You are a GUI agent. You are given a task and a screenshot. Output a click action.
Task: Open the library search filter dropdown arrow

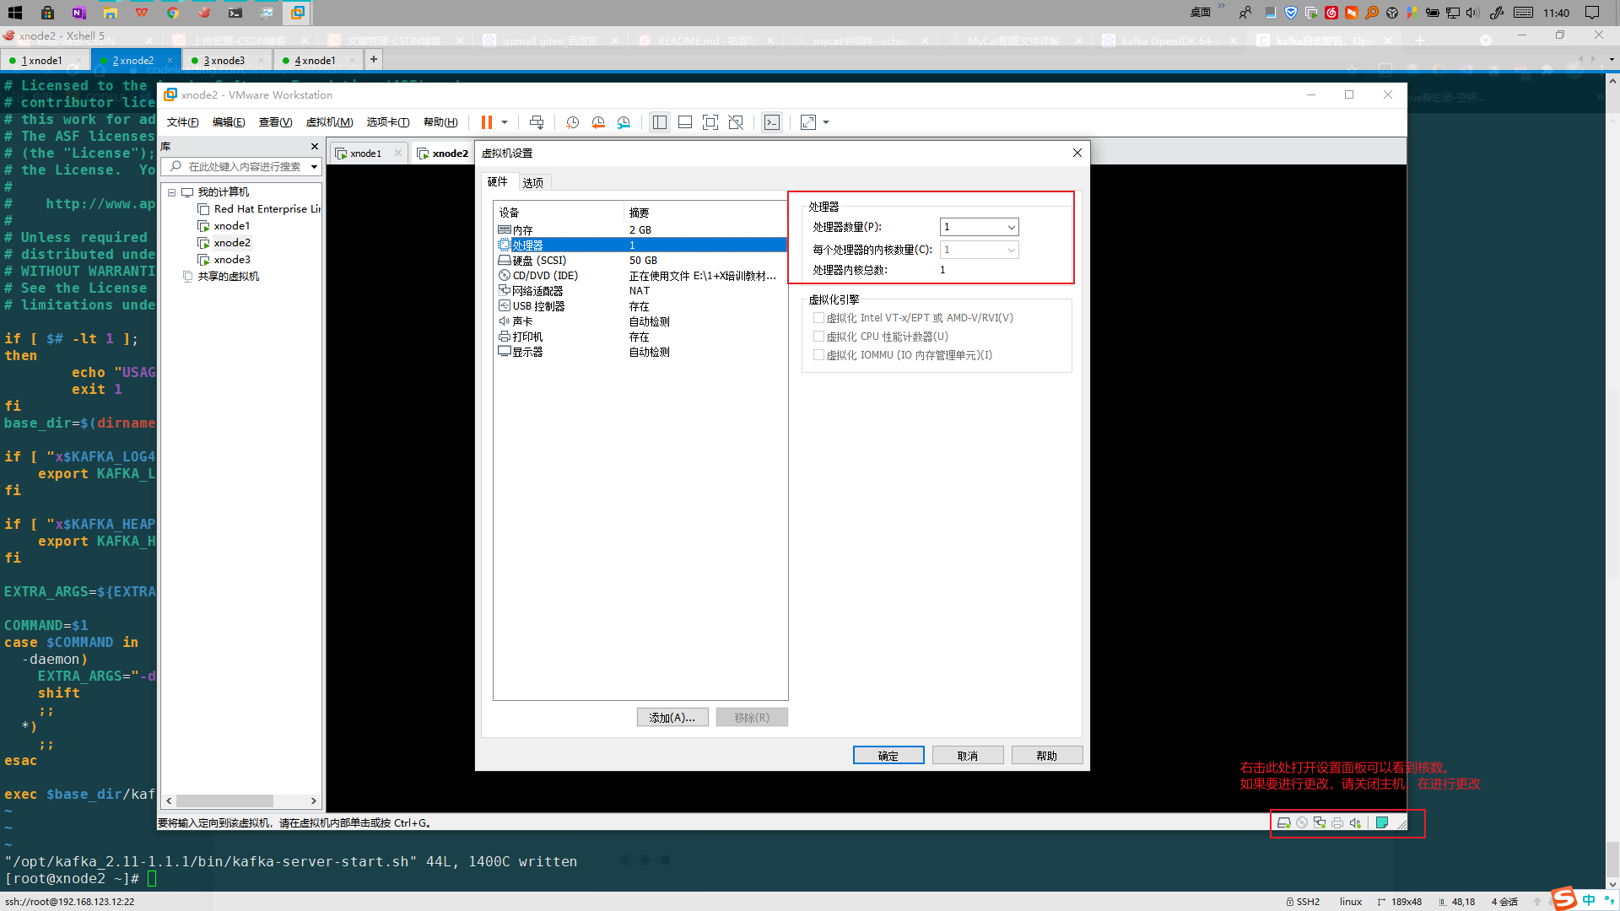(x=315, y=167)
